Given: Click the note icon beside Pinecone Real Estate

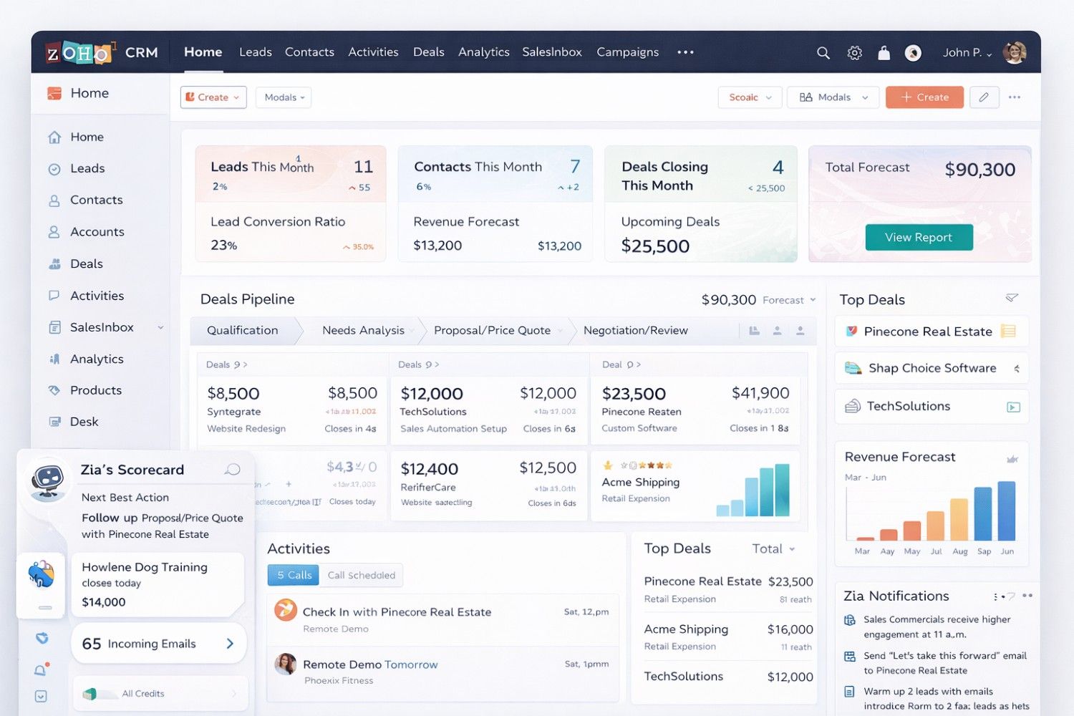Looking at the screenshot, I should pyautogui.click(x=1008, y=331).
